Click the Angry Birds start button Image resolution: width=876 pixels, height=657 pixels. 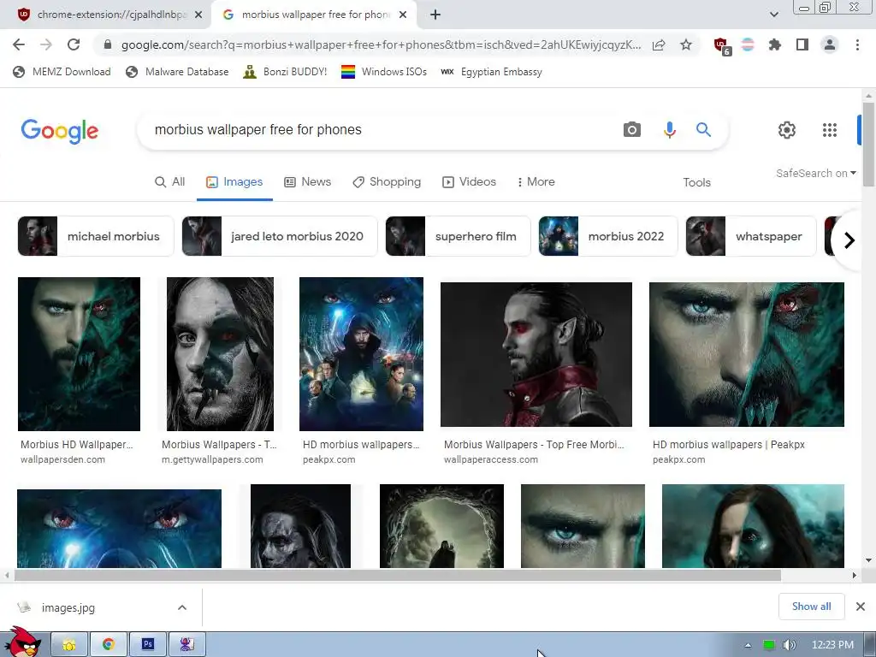pos(22,642)
